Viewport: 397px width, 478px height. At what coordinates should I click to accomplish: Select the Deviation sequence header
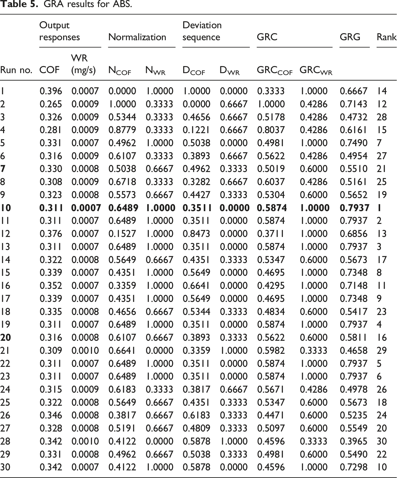(x=202, y=31)
